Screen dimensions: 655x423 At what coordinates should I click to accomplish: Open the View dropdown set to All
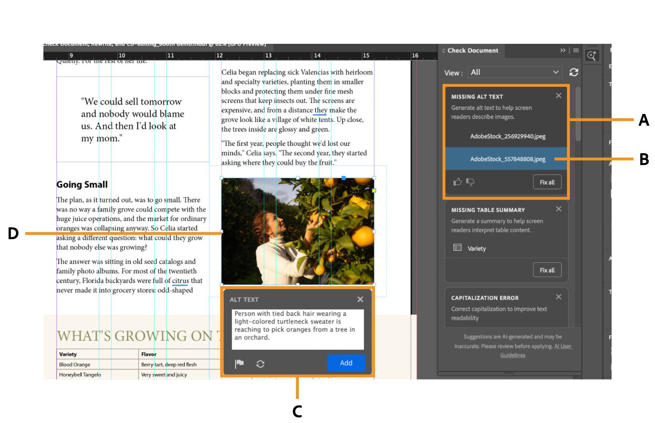[515, 72]
